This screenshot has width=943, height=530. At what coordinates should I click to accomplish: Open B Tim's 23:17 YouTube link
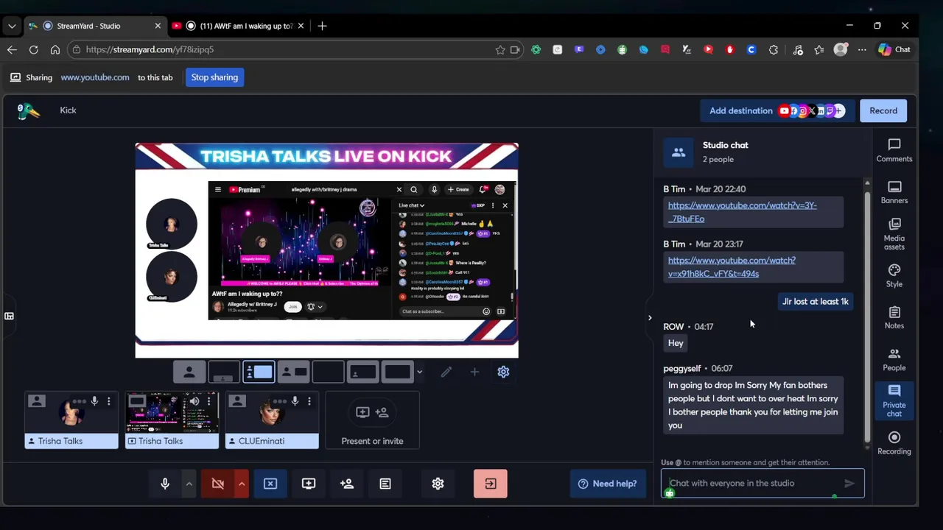coord(732,266)
